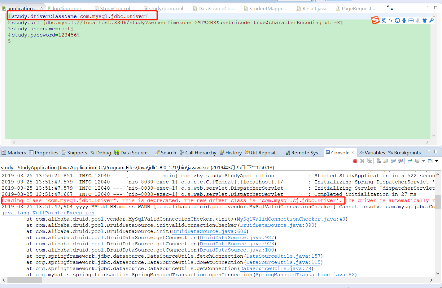The image size is (442, 288).
Task: Click the microphone voice input icon
Action: click(x=404, y=20)
